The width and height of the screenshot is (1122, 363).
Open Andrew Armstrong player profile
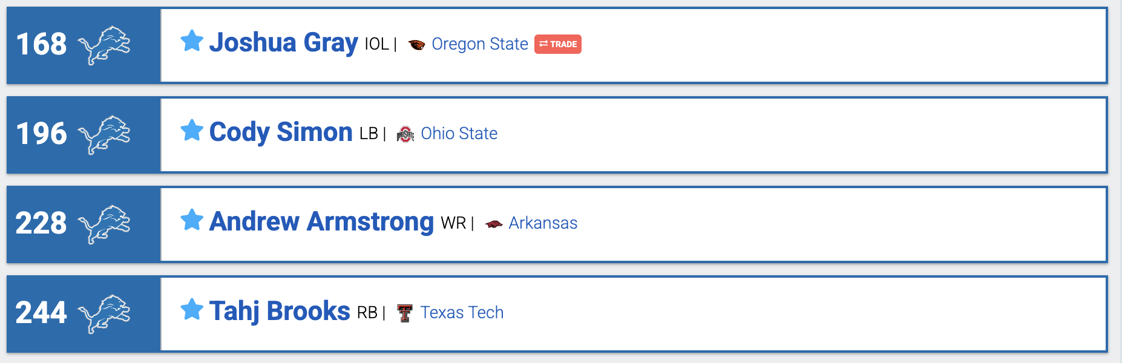tap(321, 222)
